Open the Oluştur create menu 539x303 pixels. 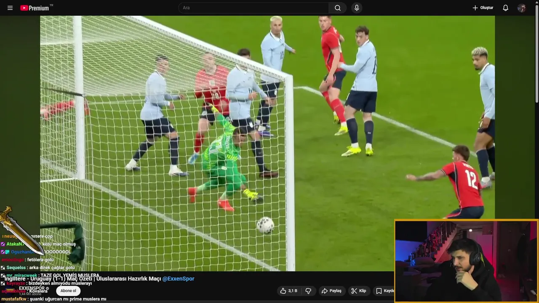point(483,8)
